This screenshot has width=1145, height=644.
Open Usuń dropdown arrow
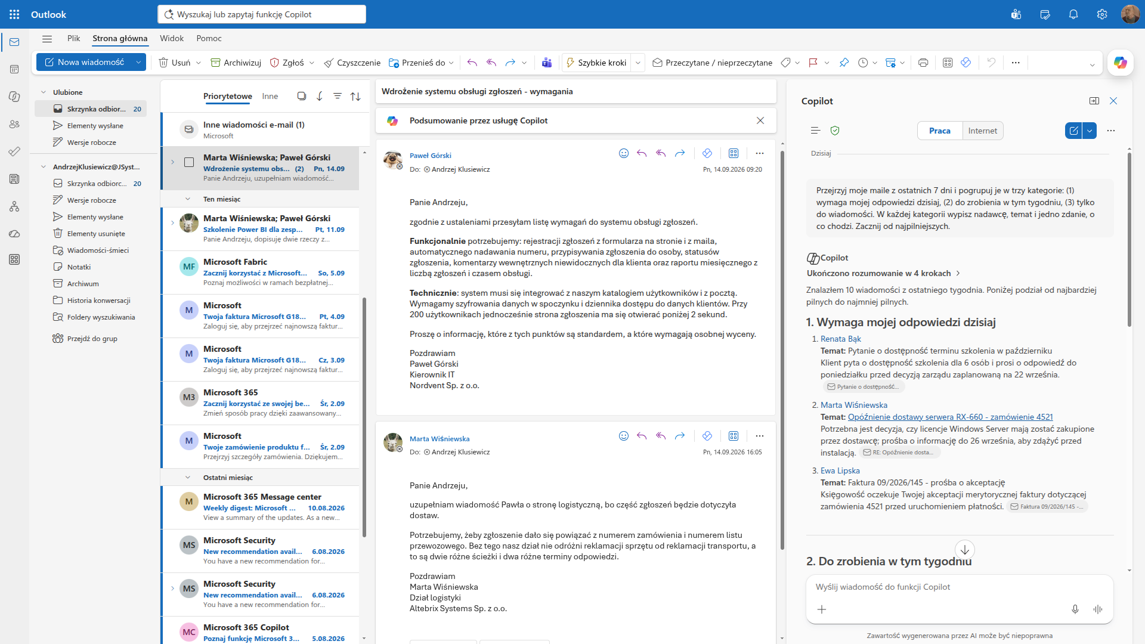point(199,63)
